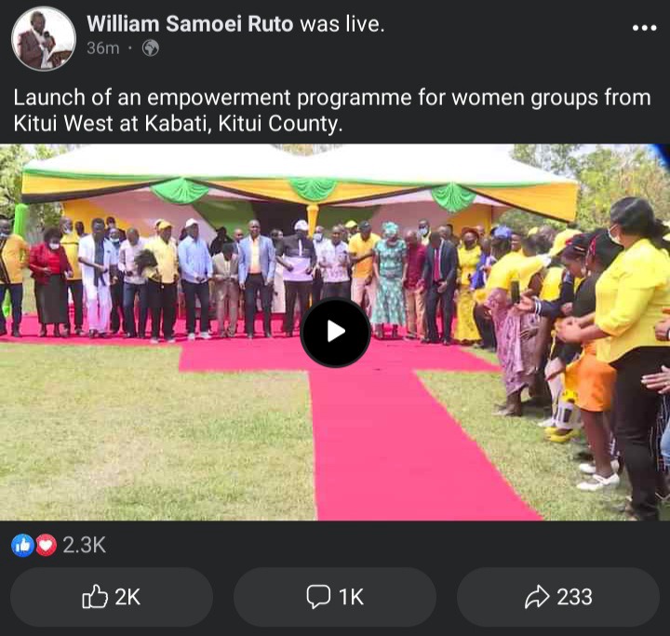This screenshot has height=636, width=670.
Task: Open comments with the 1K comment button
Action: click(335, 597)
